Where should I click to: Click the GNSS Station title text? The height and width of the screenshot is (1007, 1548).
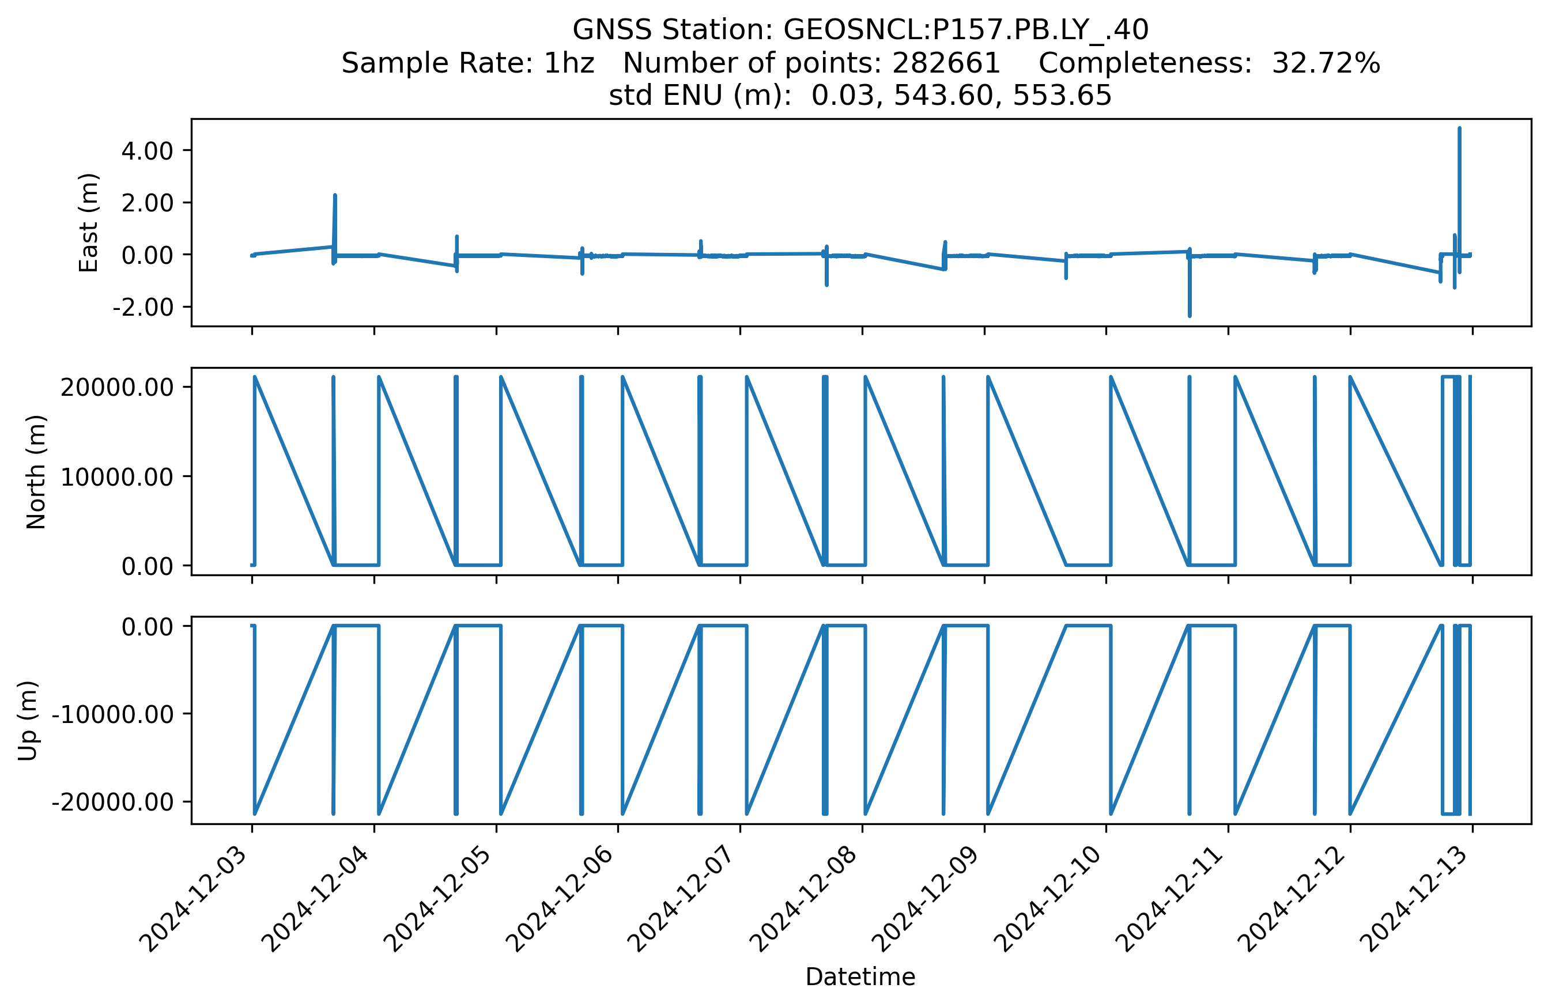point(860,30)
